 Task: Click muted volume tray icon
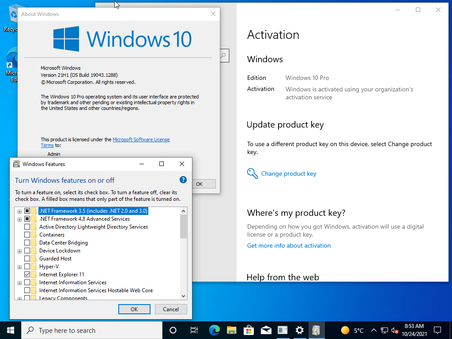[x=395, y=330]
